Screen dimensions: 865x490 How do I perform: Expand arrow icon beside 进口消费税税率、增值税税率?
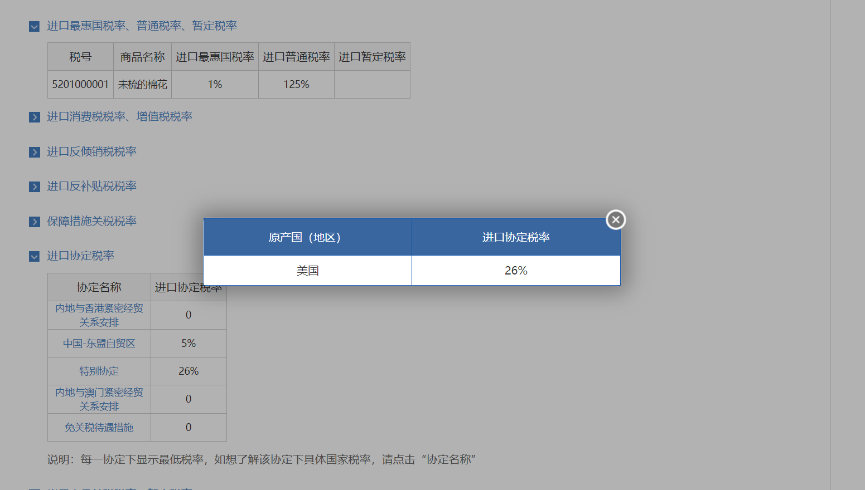click(x=34, y=117)
